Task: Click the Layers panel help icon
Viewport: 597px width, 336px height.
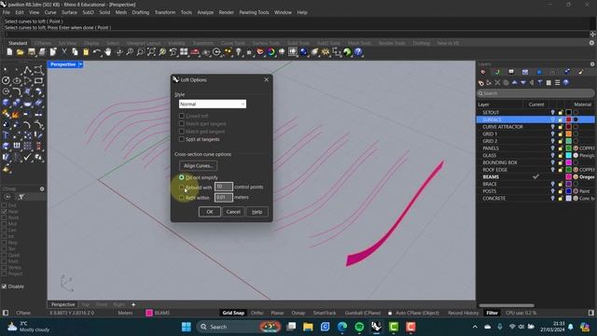Action: (x=566, y=83)
